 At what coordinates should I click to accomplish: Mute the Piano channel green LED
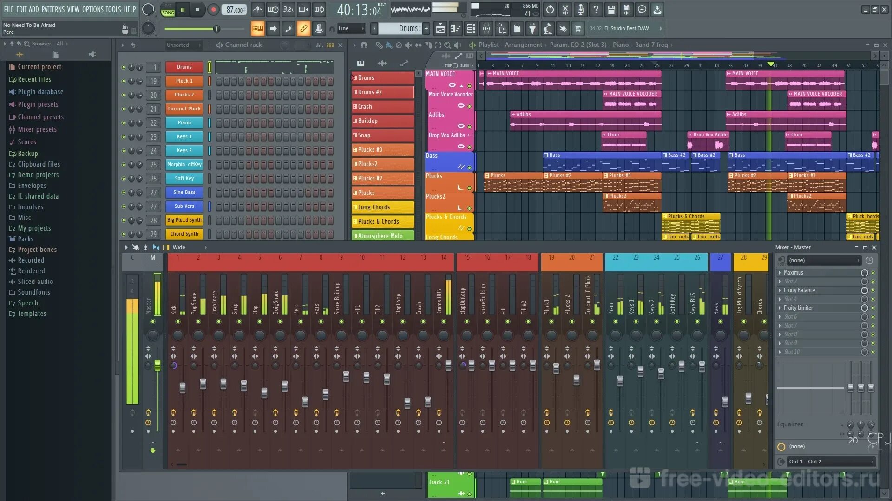(124, 123)
